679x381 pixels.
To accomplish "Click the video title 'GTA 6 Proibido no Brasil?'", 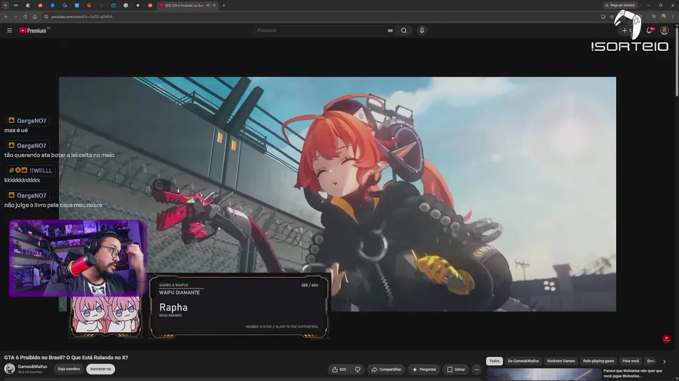I will click(66, 358).
